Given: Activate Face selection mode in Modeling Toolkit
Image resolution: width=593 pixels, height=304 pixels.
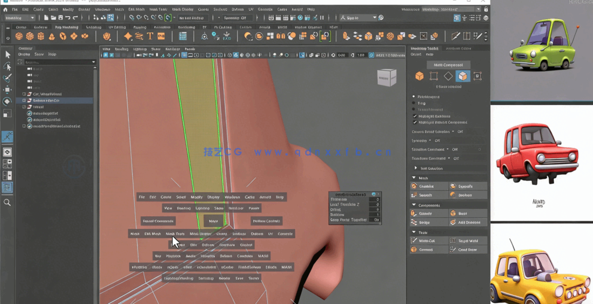Looking at the screenshot, I should [463, 76].
